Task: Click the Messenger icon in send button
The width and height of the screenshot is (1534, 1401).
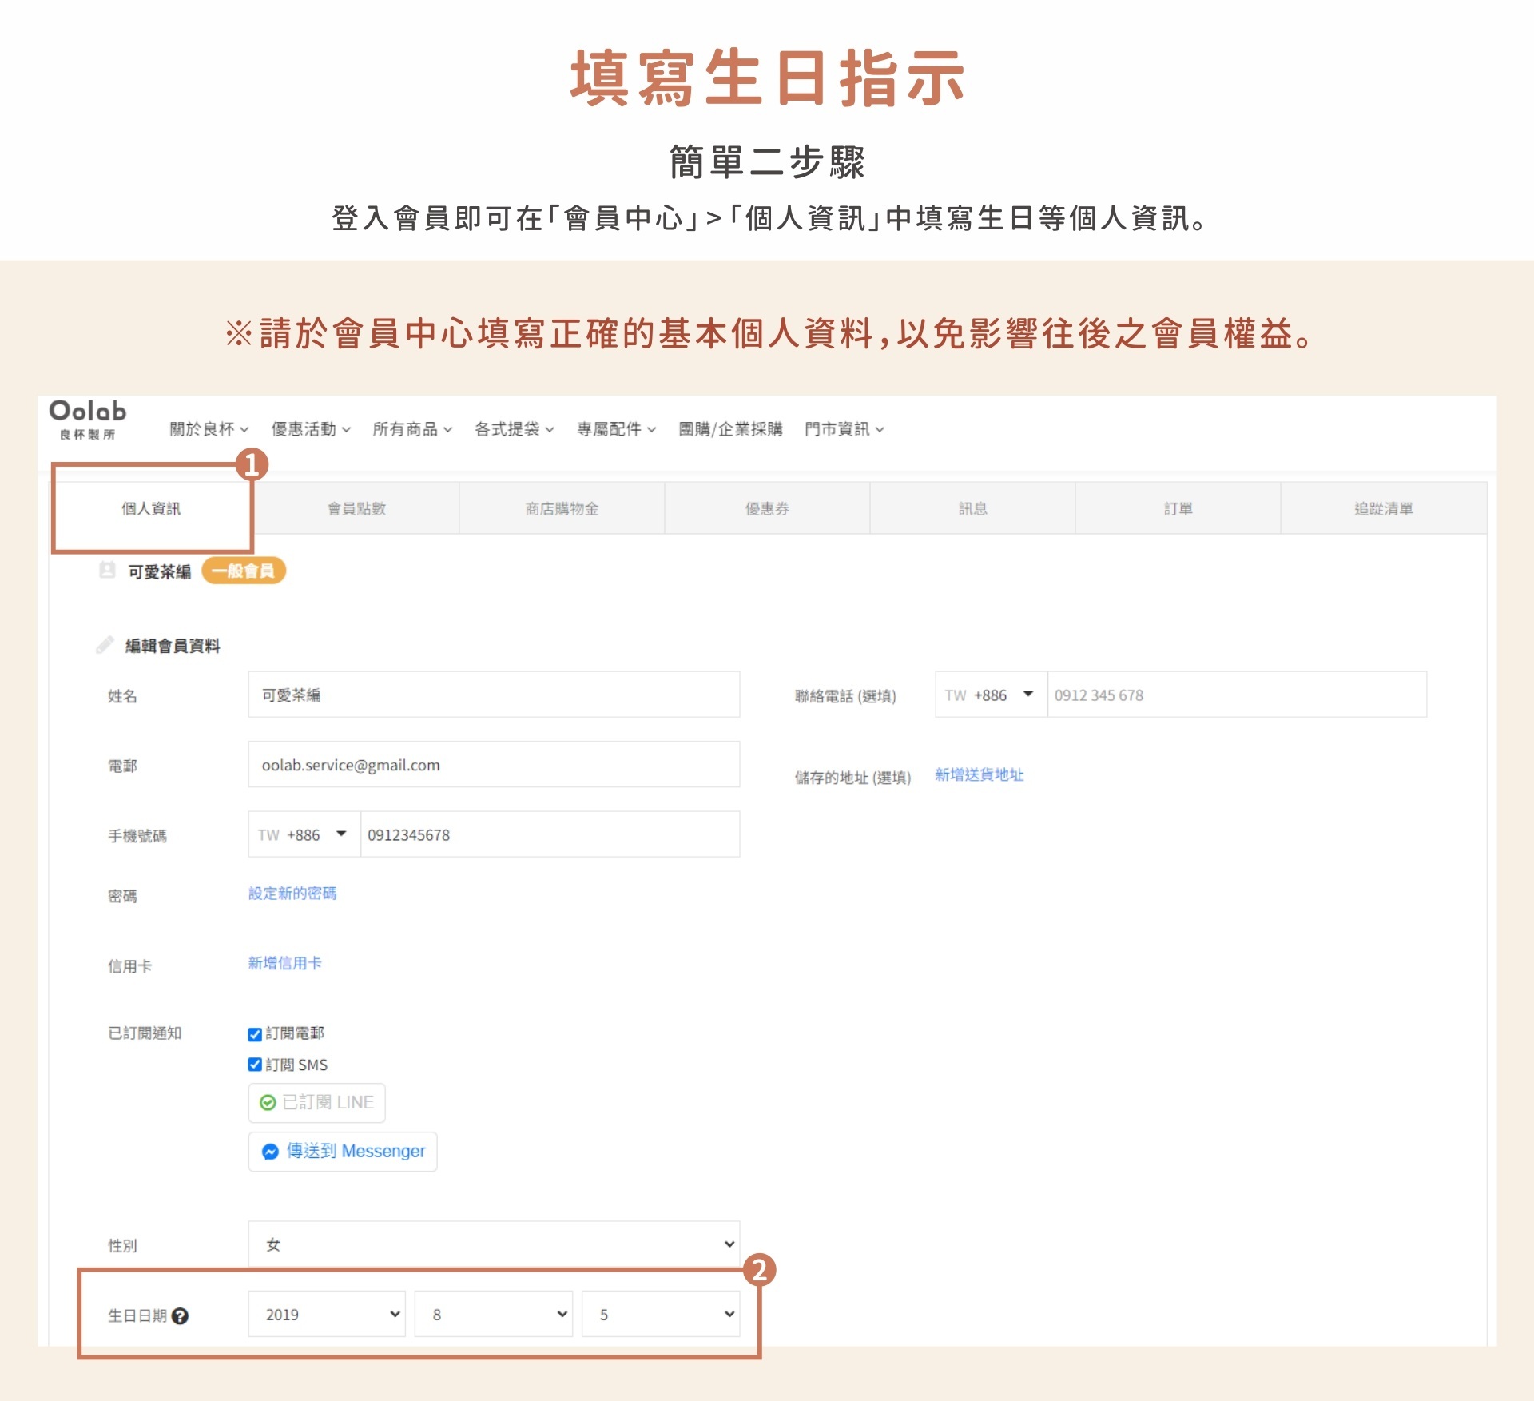Action: pyautogui.click(x=270, y=1152)
